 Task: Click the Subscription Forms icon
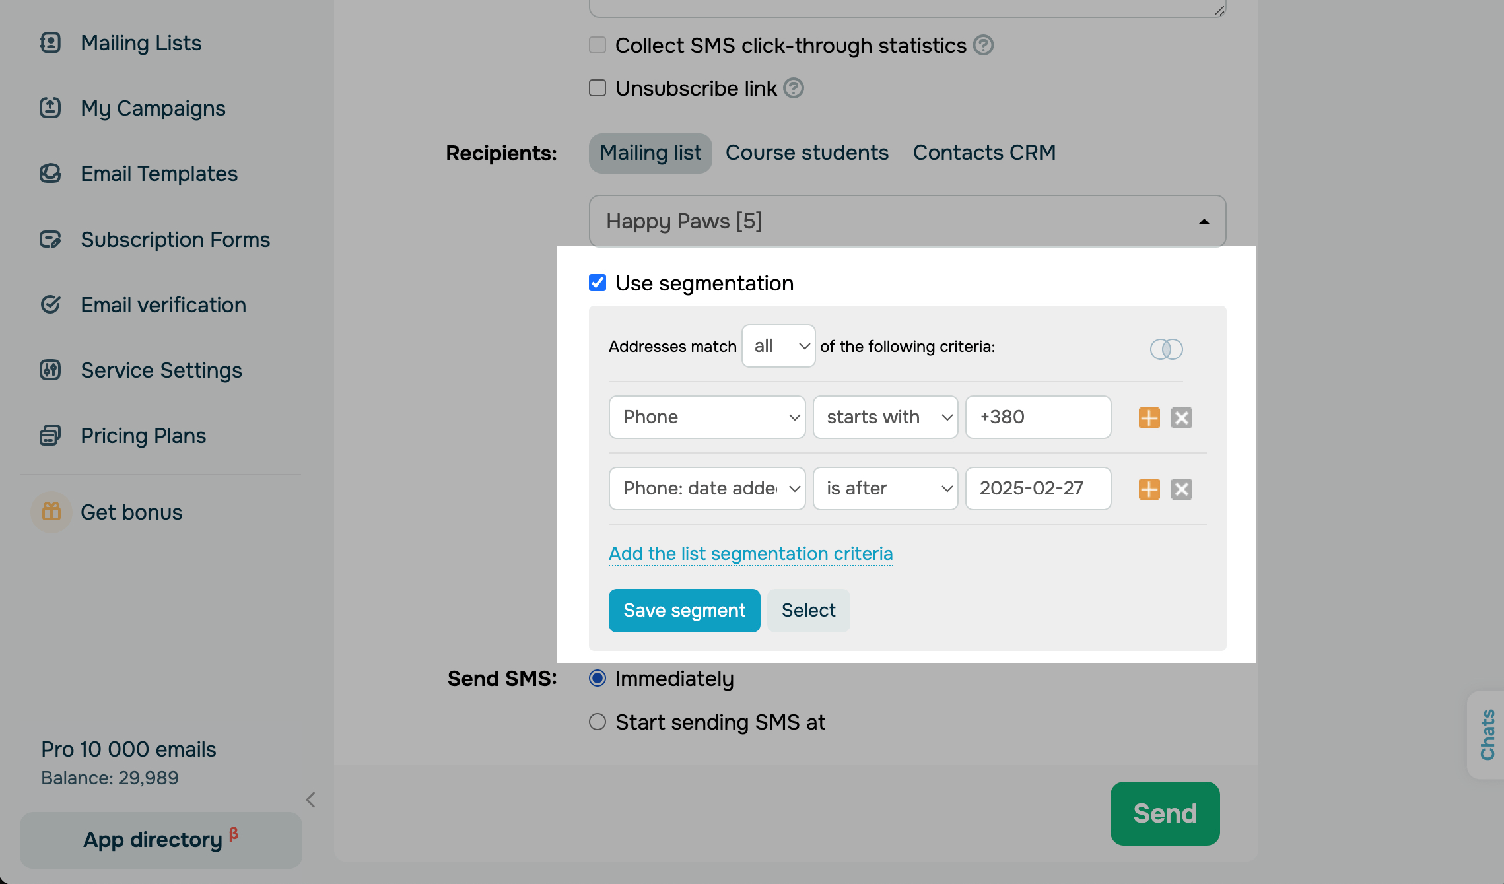click(x=50, y=239)
